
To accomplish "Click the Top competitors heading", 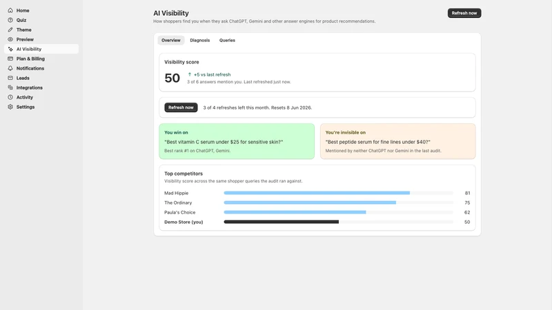I will [184, 174].
